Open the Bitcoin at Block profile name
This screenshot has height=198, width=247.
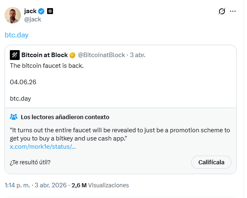44,55
